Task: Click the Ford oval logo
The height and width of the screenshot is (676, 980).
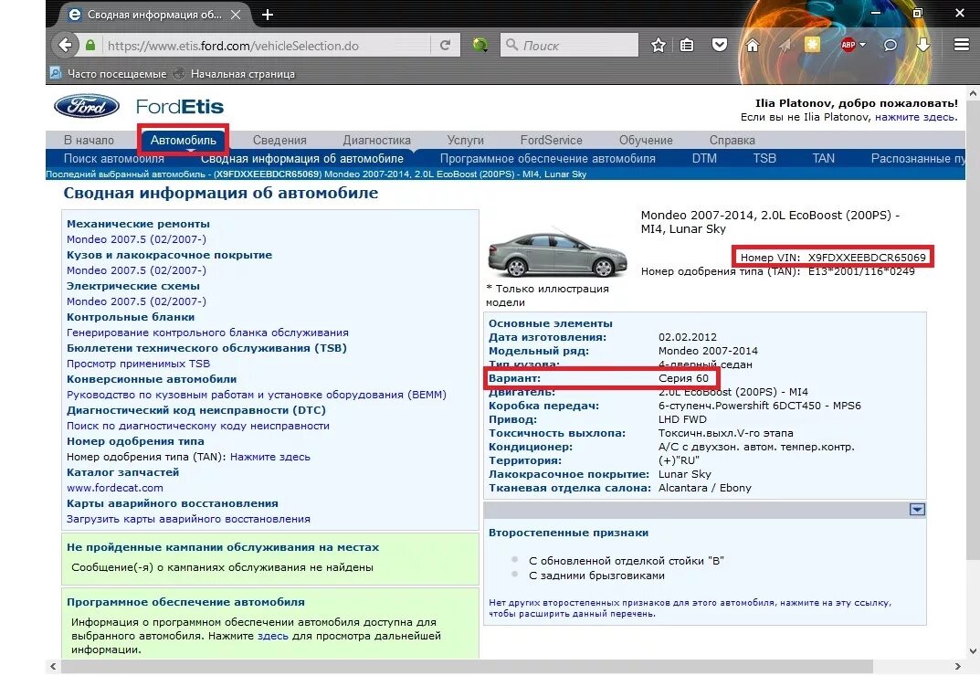Action: click(x=87, y=106)
